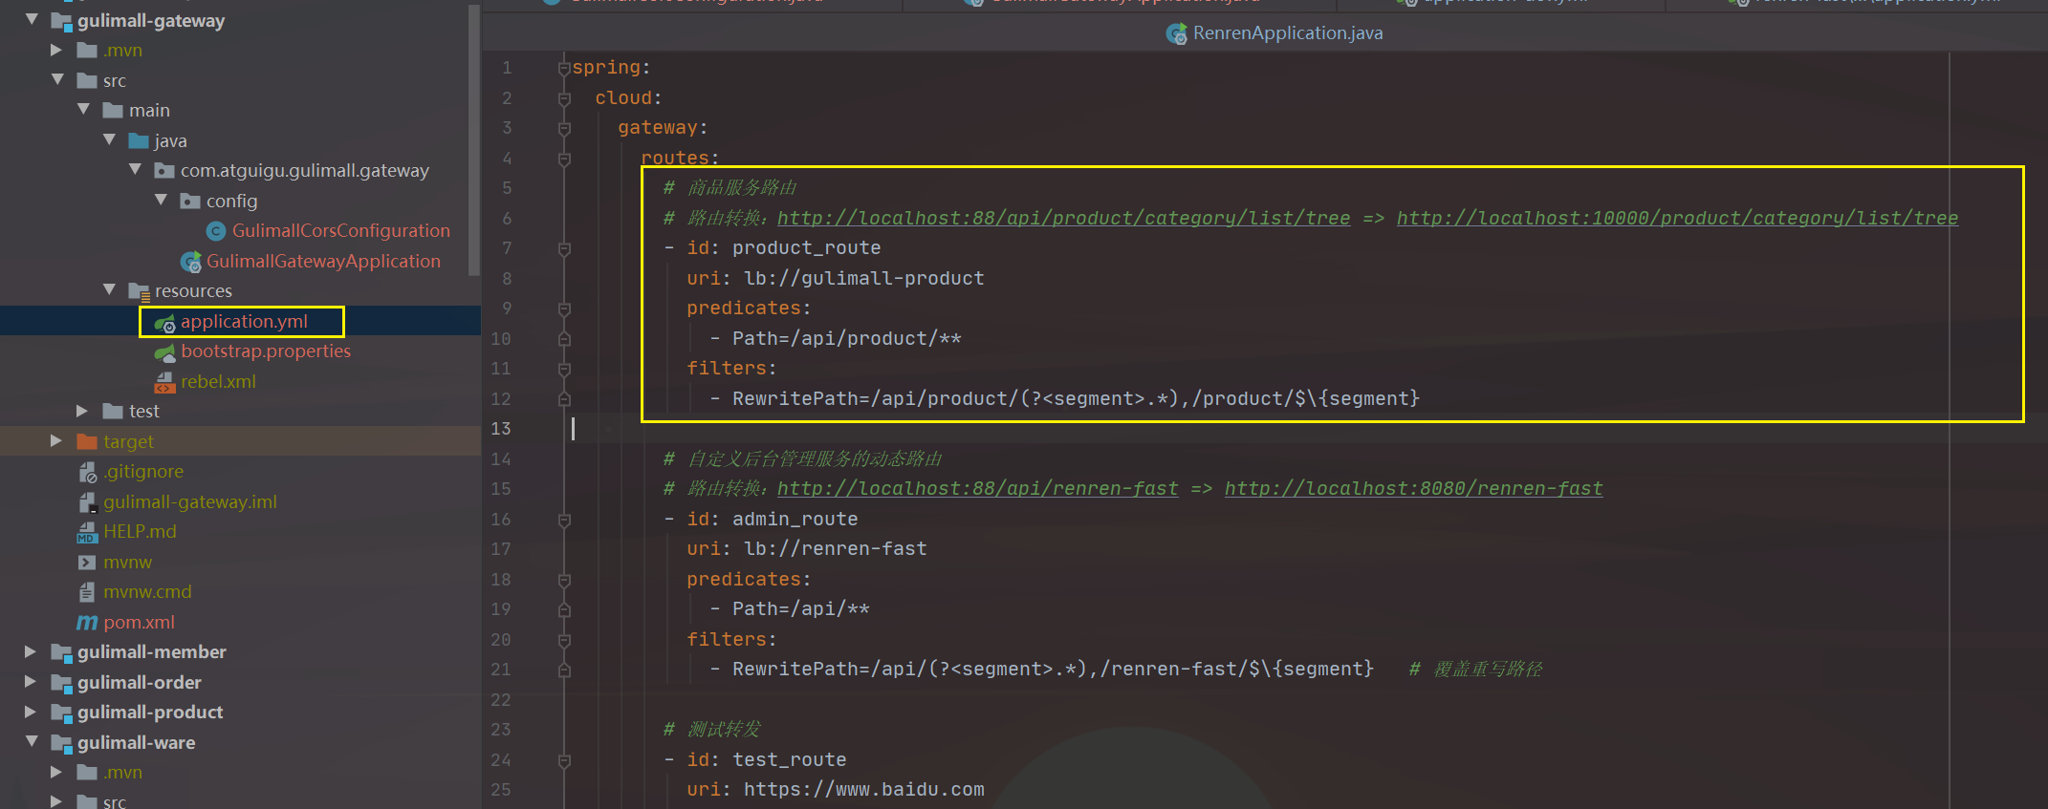Click the mvnw.cmd file icon
The image size is (2048, 809).
[87, 592]
